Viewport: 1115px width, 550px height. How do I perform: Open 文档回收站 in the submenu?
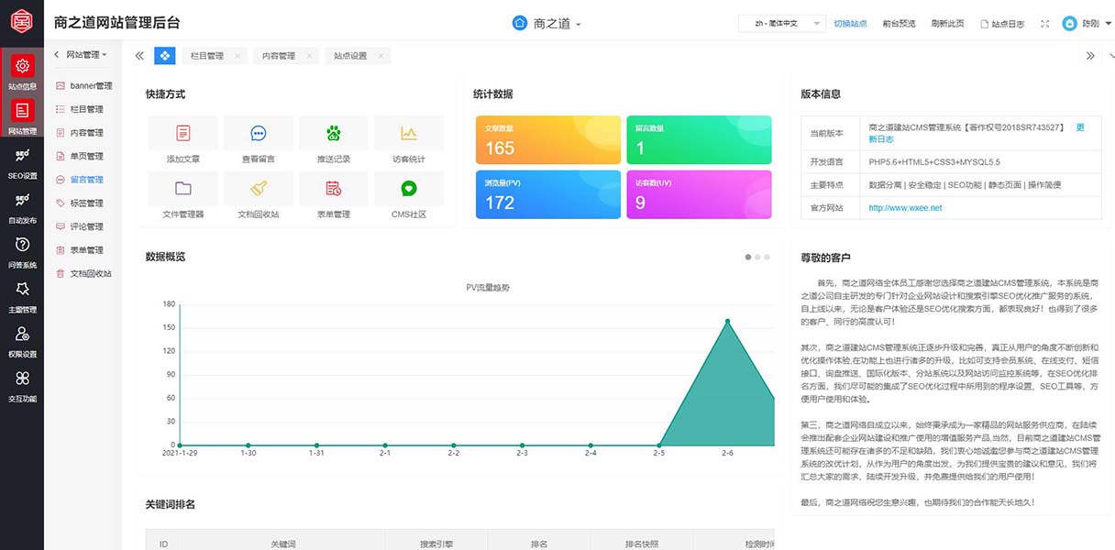(x=83, y=273)
